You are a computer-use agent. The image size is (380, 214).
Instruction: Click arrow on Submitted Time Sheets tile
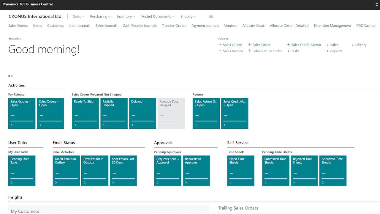click(266, 182)
